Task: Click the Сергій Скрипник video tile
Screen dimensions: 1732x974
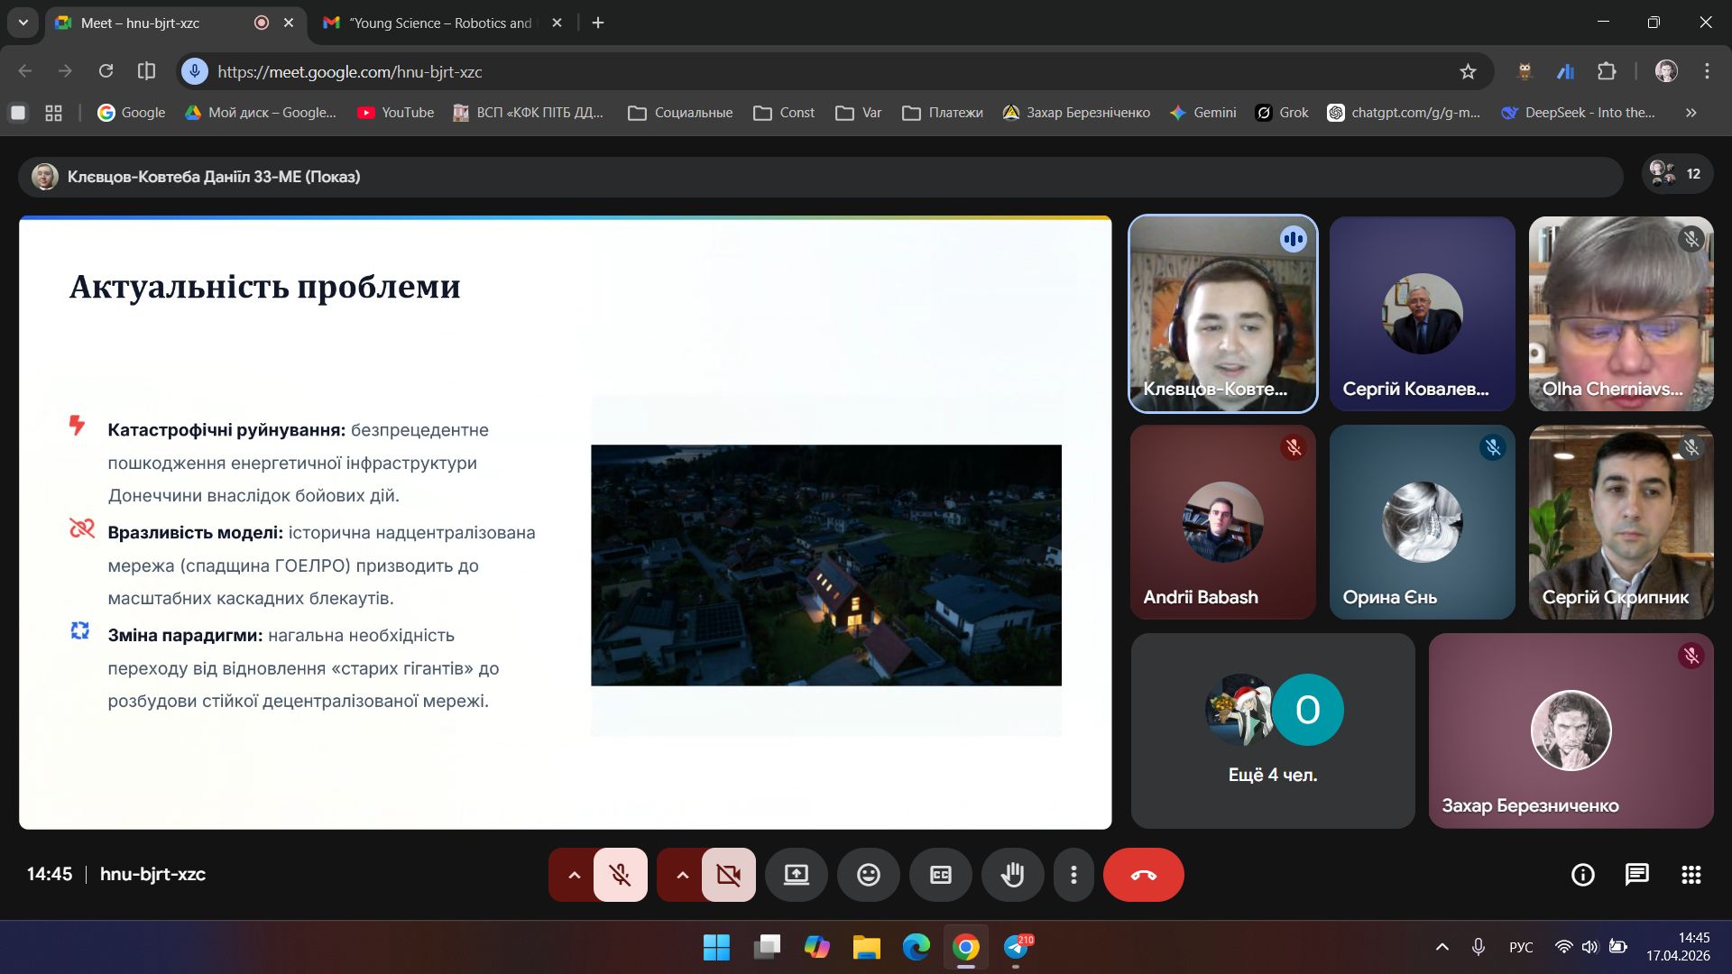Action: [1620, 521]
